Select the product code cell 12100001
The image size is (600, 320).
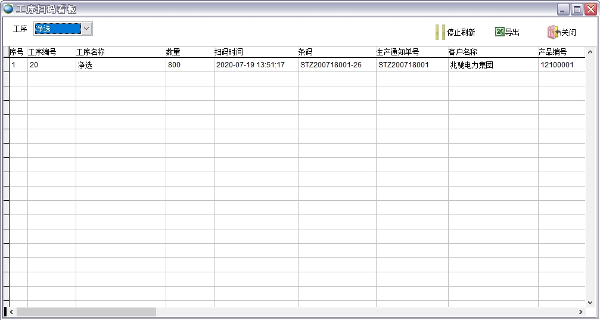[x=557, y=65]
